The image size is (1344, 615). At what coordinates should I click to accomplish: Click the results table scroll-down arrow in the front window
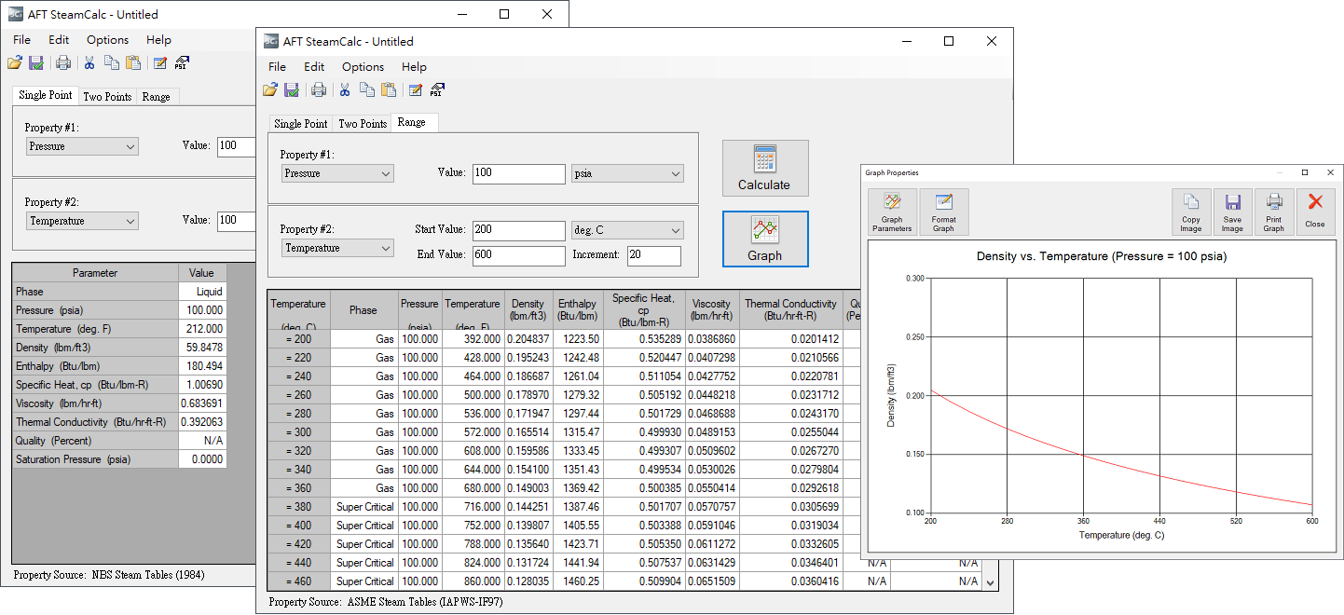click(x=990, y=581)
